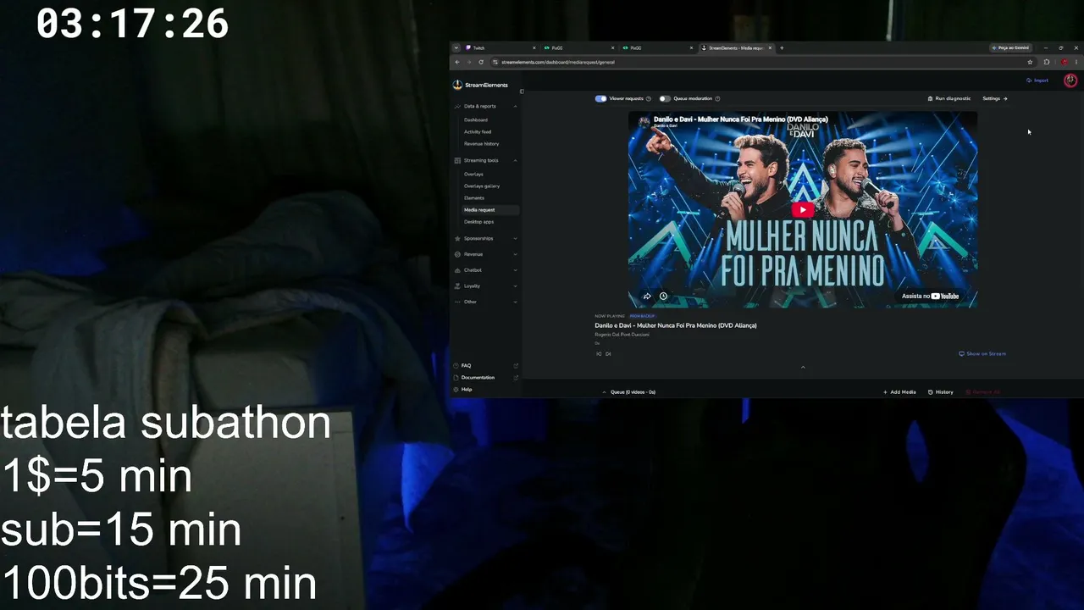Skip to the next media track
Viewport: 1084px width, 610px height.
click(608, 353)
